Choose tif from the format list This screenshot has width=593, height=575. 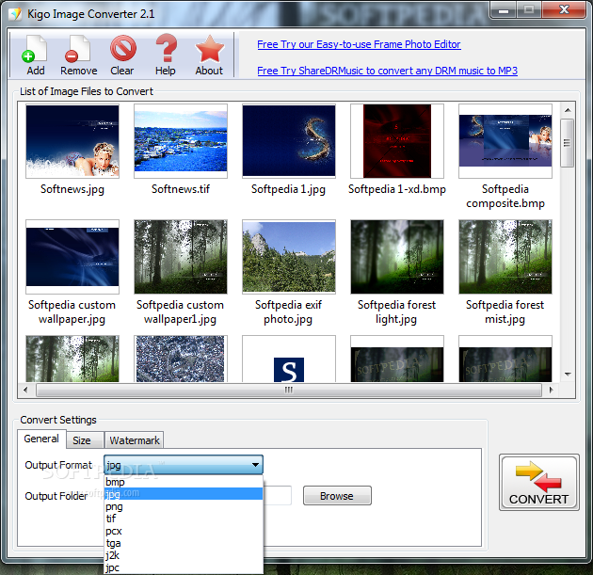click(184, 519)
